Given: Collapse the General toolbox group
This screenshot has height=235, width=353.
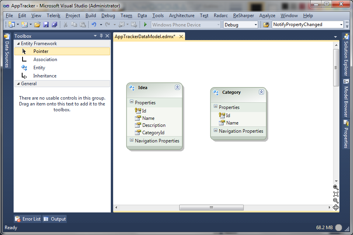Looking at the screenshot, I should pos(18,84).
